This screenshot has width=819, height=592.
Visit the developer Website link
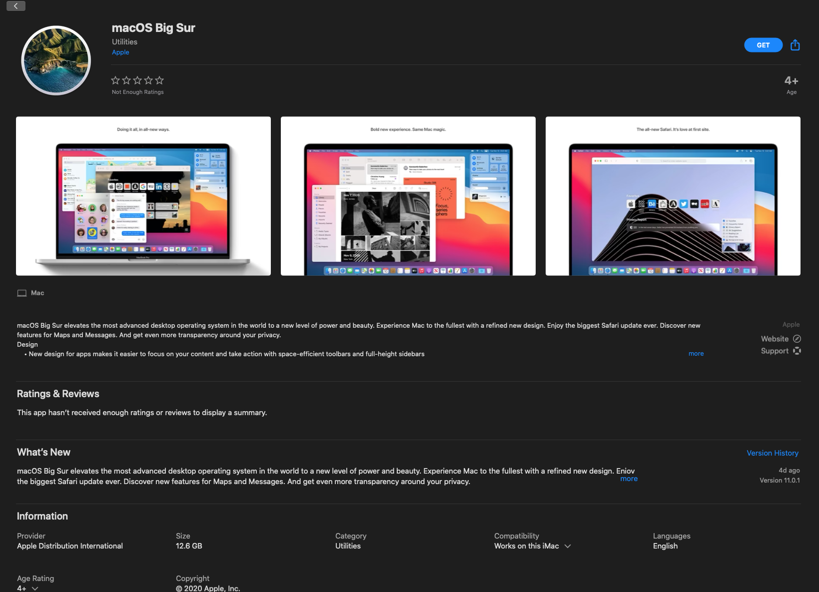click(775, 339)
